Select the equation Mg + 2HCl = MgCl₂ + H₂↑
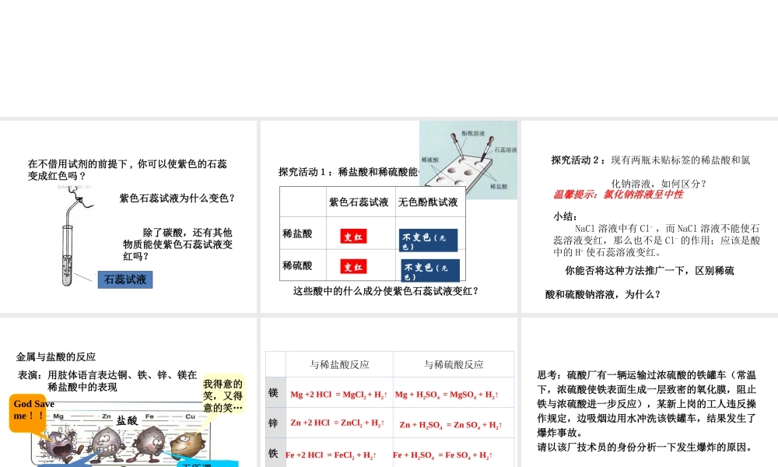 [338, 395]
